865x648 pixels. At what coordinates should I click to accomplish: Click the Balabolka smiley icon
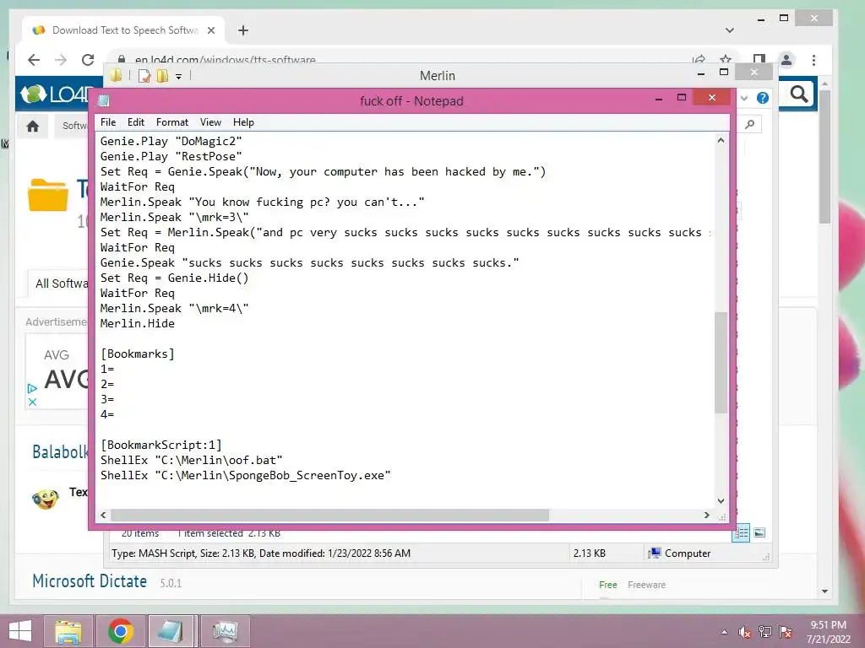46,499
